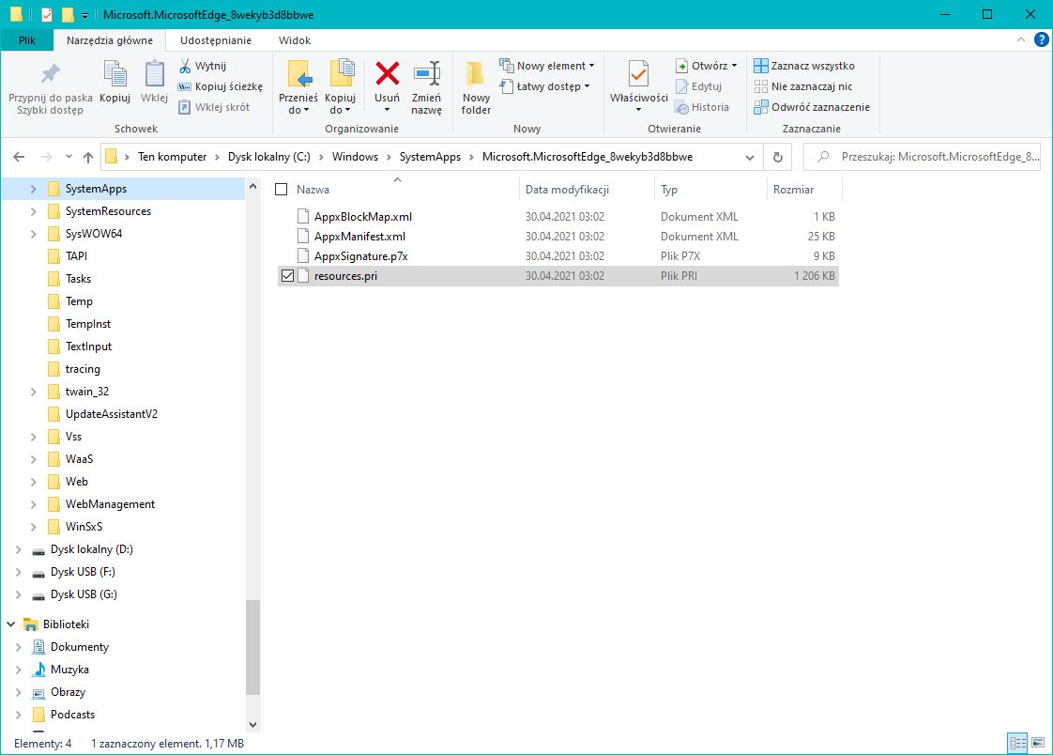The height and width of the screenshot is (755, 1053).
Task: Copy path using Kopiuj ścieżkę
Action: pyautogui.click(x=221, y=86)
